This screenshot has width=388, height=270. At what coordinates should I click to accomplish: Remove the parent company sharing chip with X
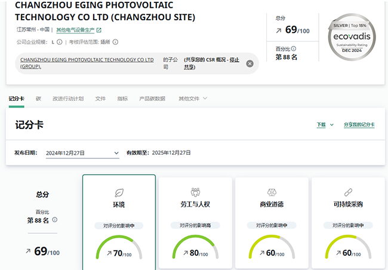250,64
